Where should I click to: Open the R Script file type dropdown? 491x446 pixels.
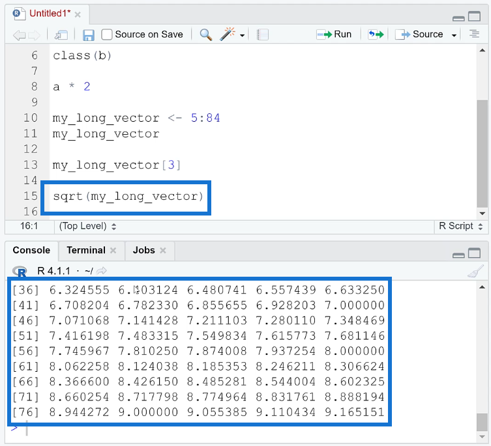point(460,226)
